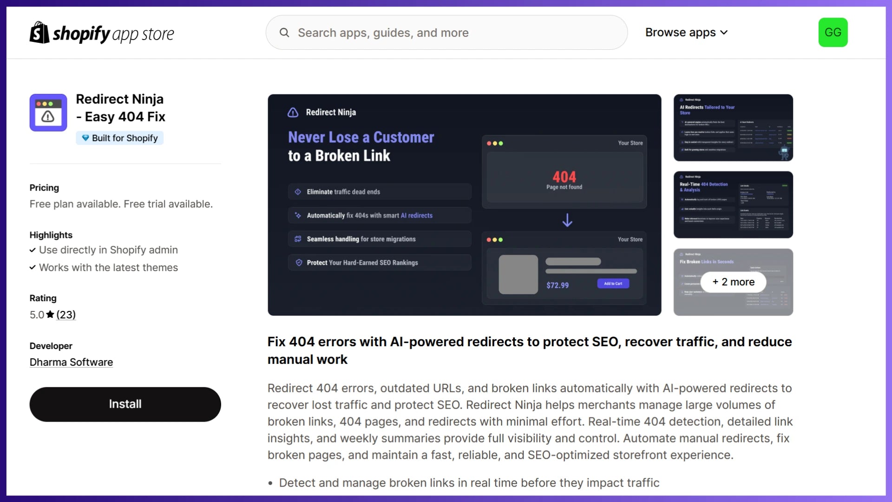Viewport: 892px width, 502px height.
Task: Open the AI Redirects Tailored screenshot thumbnail
Action: click(x=733, y=128)
